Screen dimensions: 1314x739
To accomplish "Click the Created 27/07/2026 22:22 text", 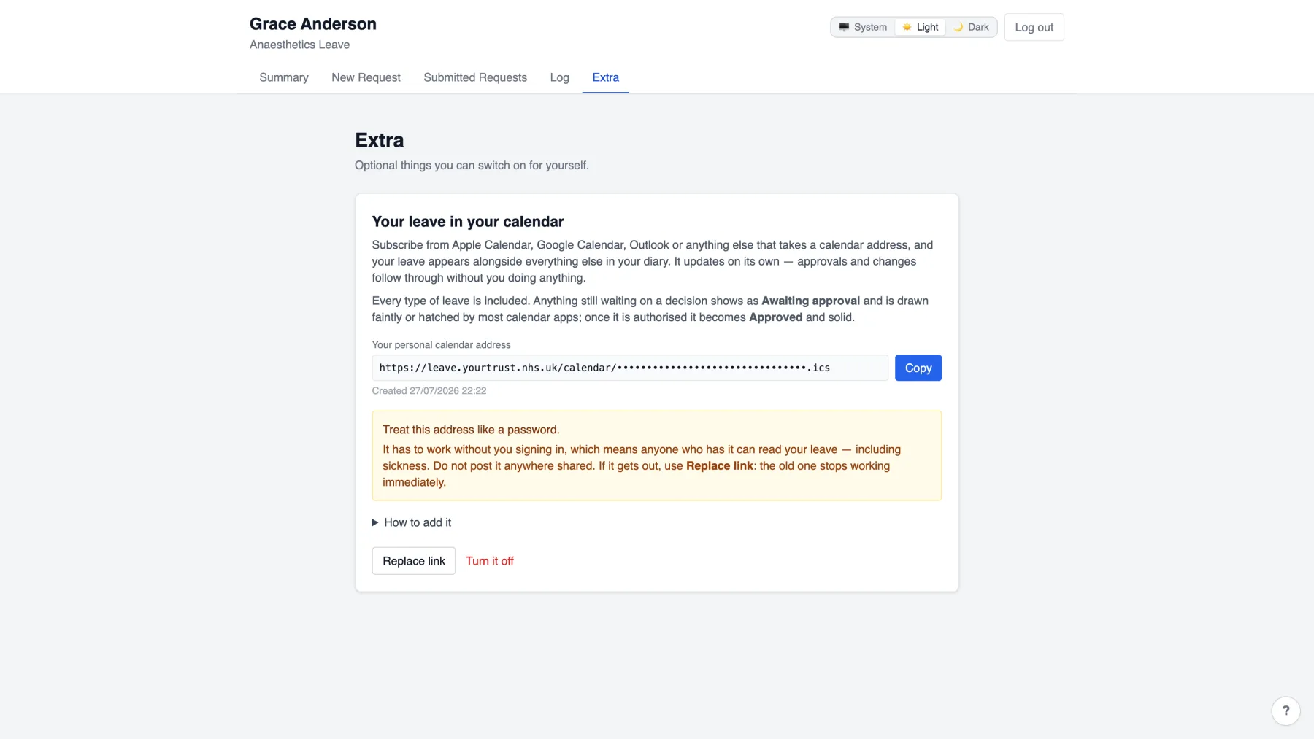I will point(429,391).
